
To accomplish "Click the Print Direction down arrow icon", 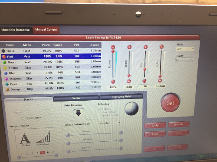I will tap(79, 113).
